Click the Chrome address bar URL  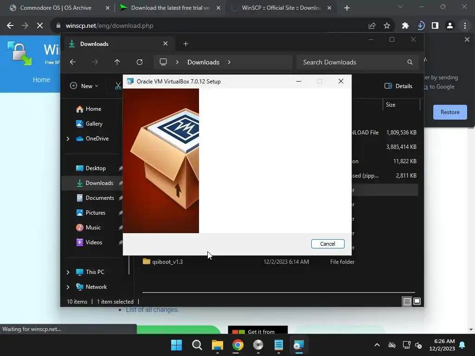pos(109,26)
